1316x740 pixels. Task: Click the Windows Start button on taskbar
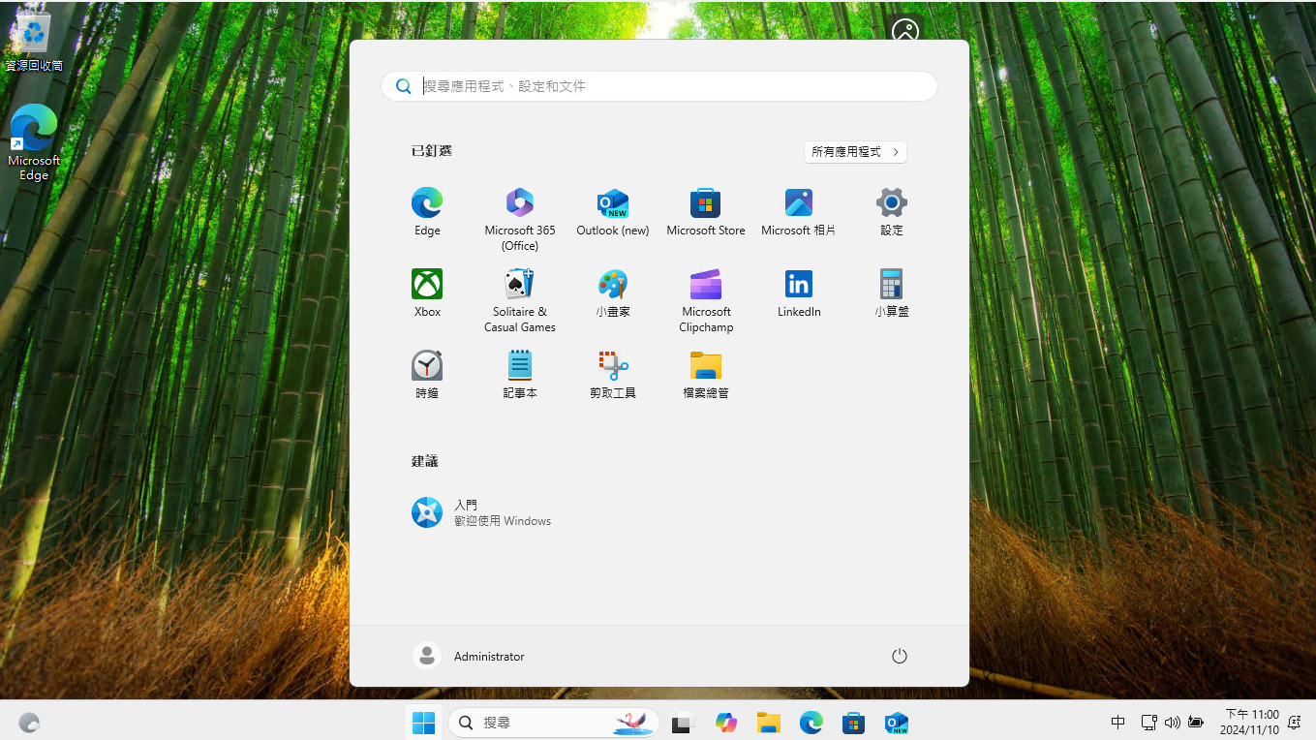(423, 723)
